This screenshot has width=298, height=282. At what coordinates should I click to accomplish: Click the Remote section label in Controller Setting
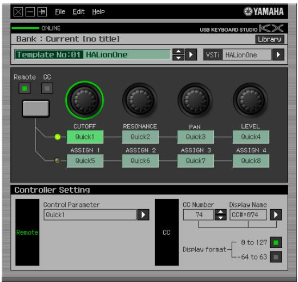coord(27,232)
